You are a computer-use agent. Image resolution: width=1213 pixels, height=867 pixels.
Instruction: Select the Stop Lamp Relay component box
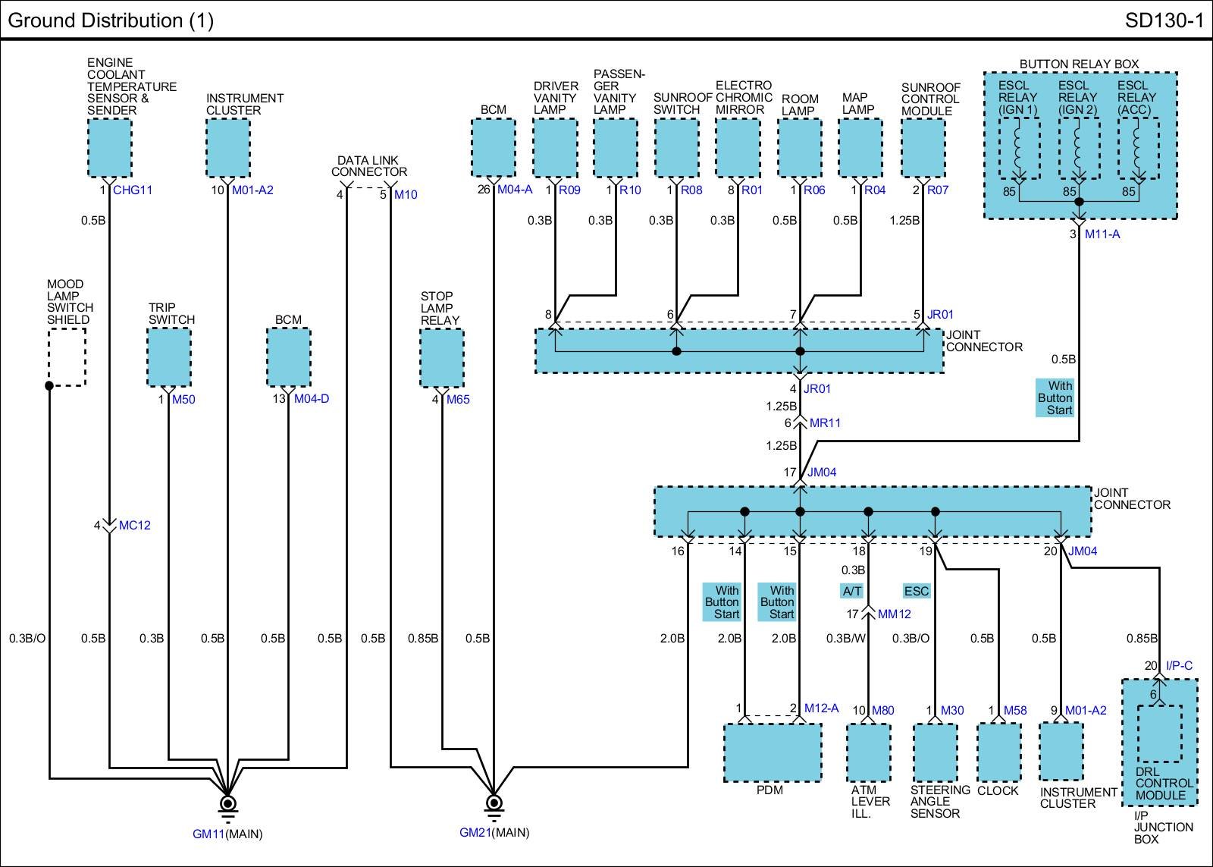pyautogui.click(x=442, y=359)
